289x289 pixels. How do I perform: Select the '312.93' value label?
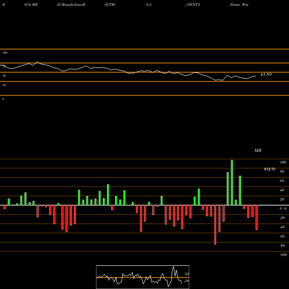point(269,169)
